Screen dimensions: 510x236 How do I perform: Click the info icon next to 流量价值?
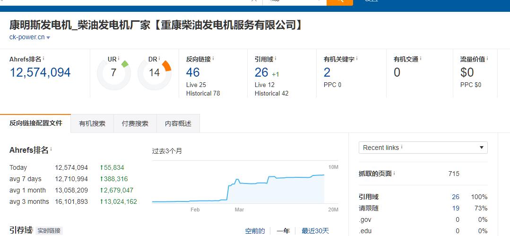coord(487,59)
